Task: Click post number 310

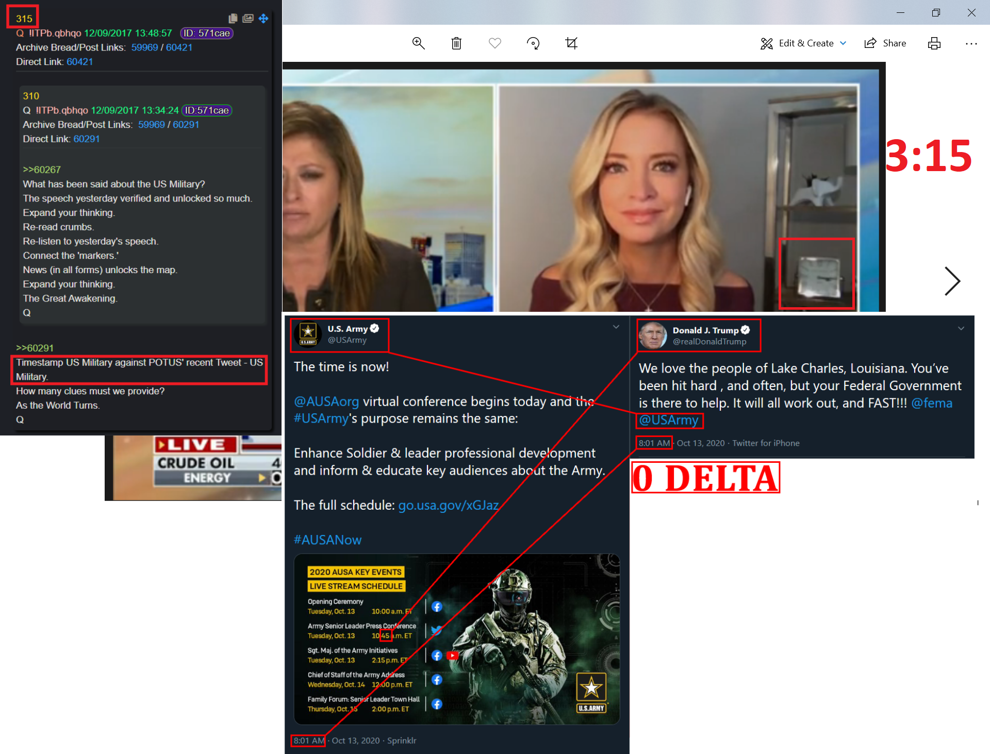Action: pos(31,96)
